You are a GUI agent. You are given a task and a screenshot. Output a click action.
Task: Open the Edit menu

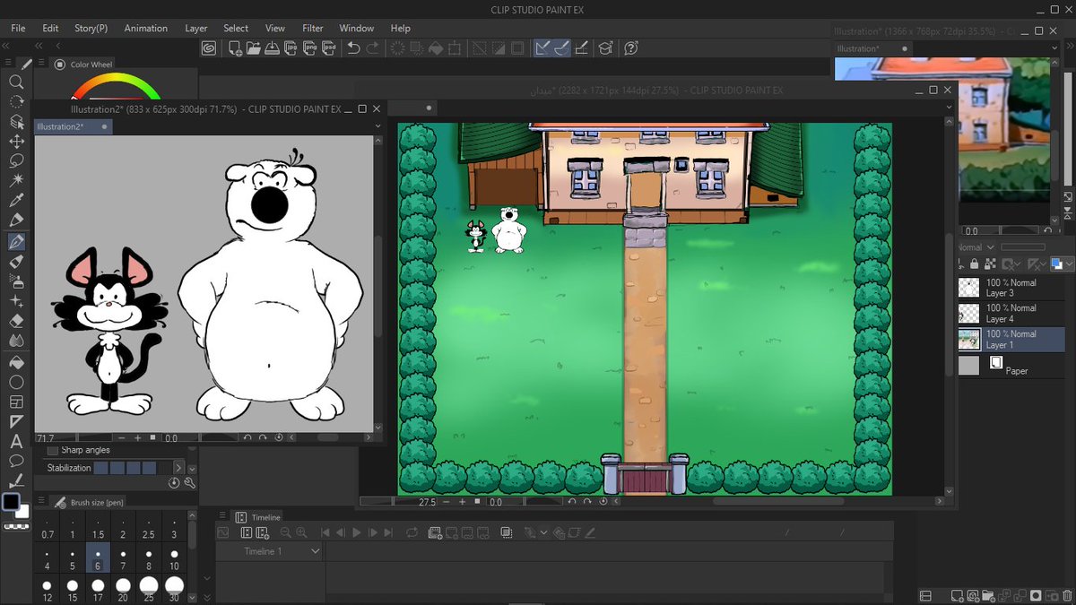click(x=50, y=28)
